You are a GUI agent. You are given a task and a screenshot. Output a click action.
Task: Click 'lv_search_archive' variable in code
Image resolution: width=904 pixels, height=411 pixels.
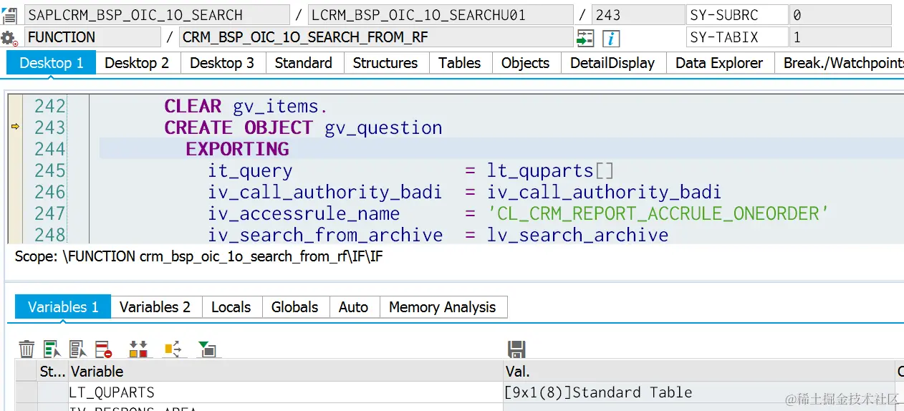pyautogui.click(x=577, y=235)
